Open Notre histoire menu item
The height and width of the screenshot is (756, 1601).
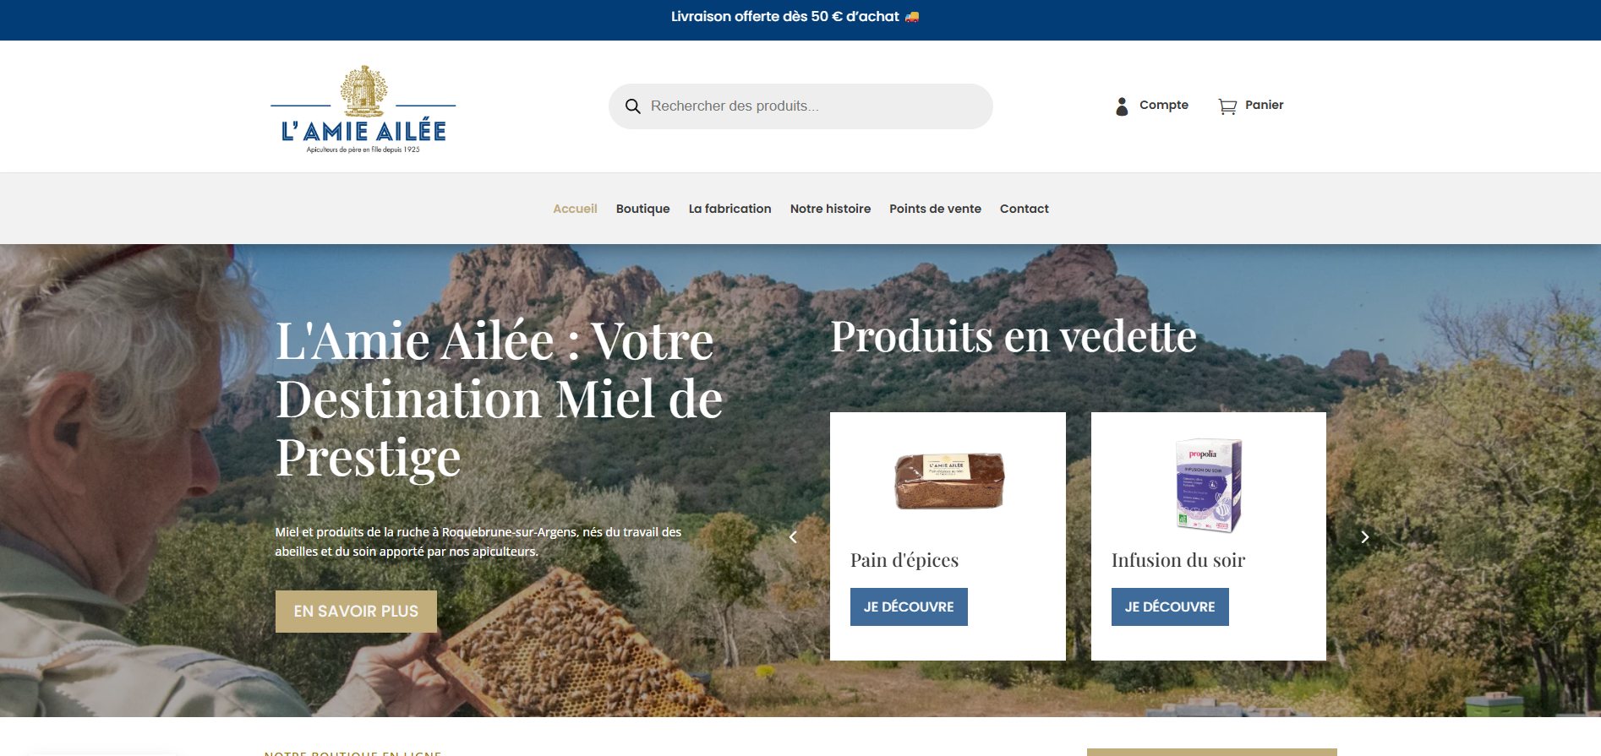coord(830,209)
